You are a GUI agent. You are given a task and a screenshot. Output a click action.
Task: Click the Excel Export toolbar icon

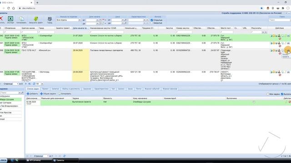pos(10,19)
